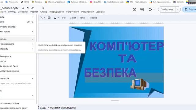Click the Макет layout button

[73, 18]
